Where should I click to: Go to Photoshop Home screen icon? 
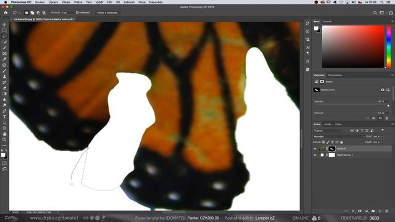tap(6, 12)
